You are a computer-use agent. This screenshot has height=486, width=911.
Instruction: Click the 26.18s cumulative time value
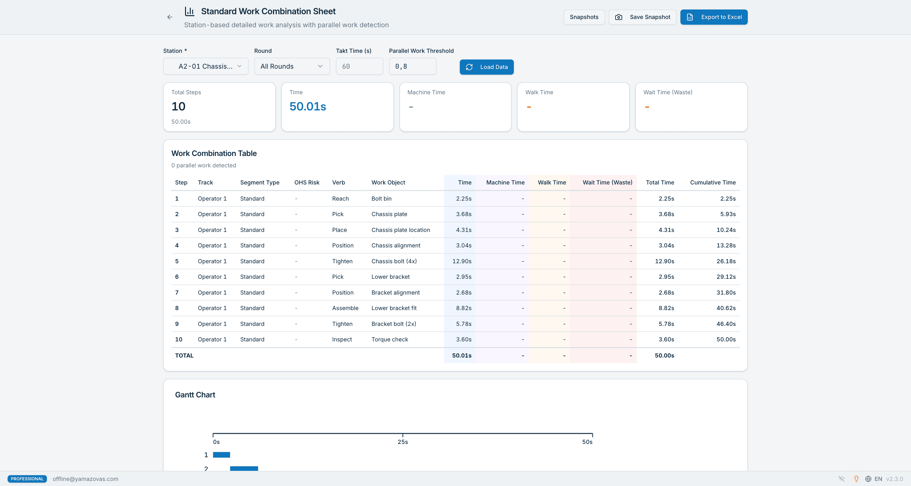point(726,261)
